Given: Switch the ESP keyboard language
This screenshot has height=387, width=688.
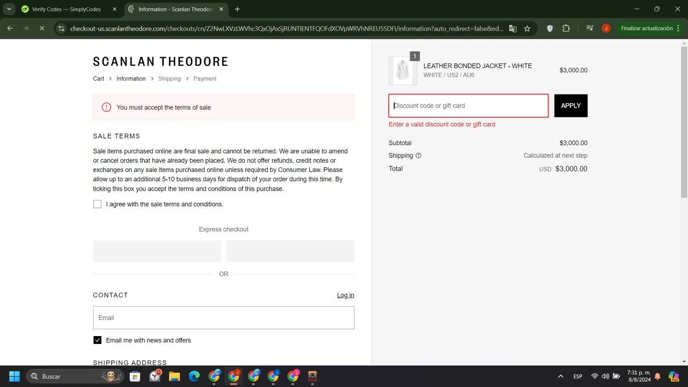Looking at the screenshot, I should (x=577, y=376).
